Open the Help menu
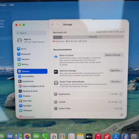The height and width of the screenshot is (139, 139). pyautogui.click(x=12, y=5)
